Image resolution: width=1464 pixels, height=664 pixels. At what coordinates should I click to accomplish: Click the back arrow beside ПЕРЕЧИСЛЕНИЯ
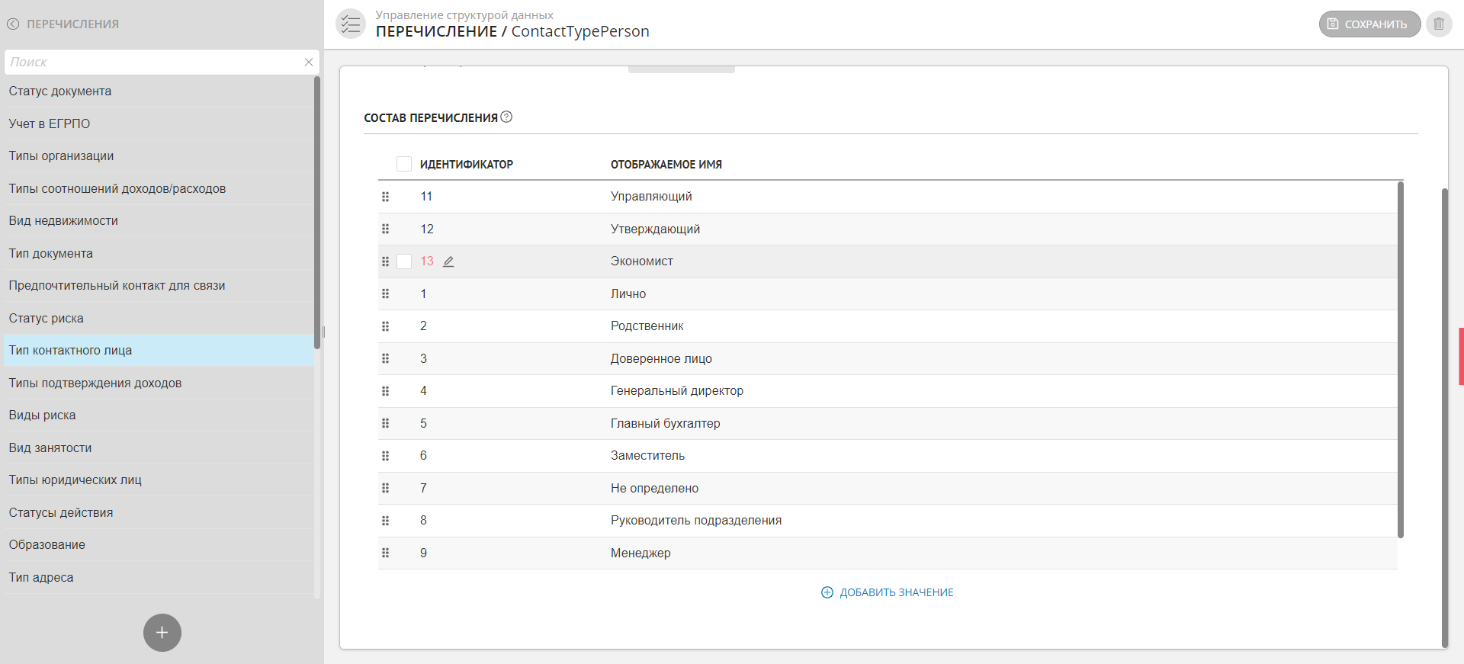(x=13, y=24)
